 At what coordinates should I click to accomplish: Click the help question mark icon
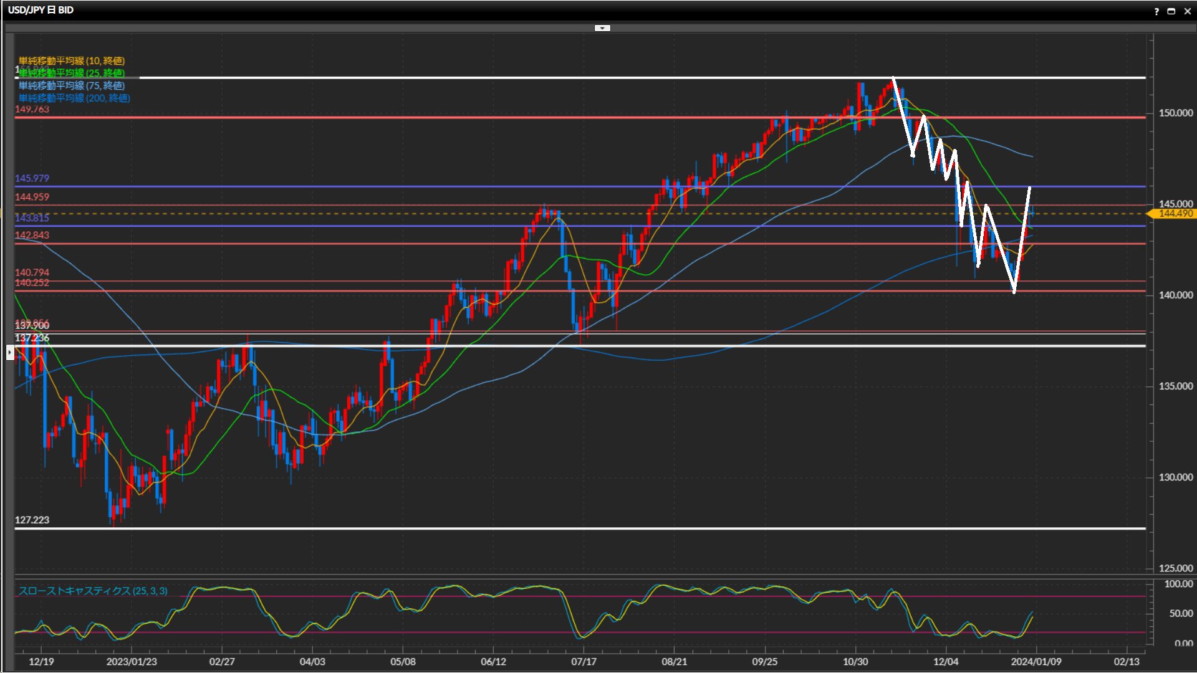[x=1156, y=11]
